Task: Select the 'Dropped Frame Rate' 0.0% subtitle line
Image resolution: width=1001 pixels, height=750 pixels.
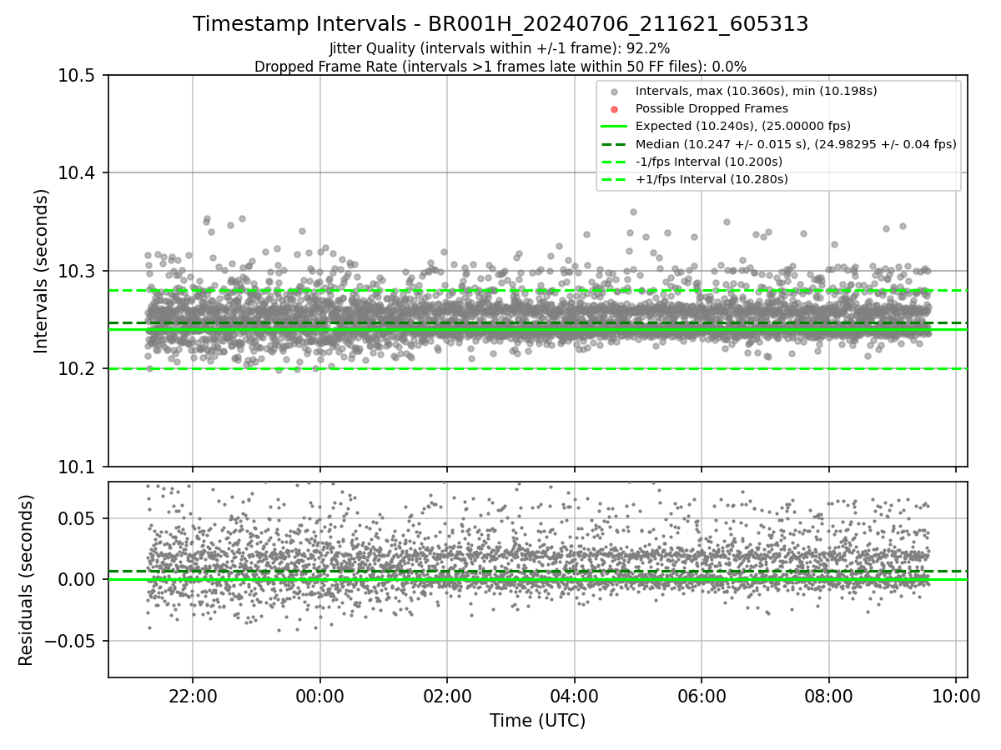Action: pos(500,67)
